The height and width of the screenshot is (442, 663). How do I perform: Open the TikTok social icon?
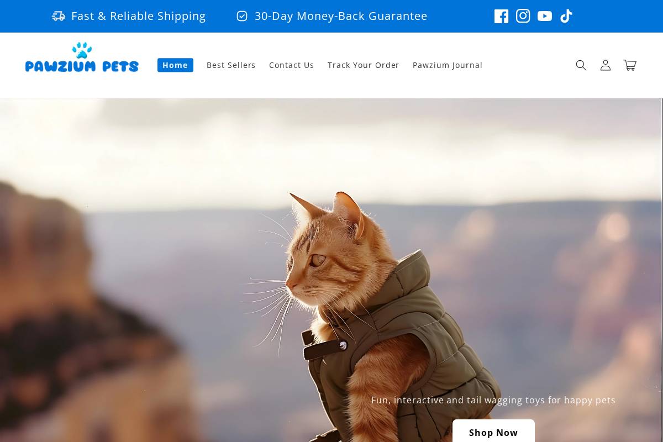(566, 16)
